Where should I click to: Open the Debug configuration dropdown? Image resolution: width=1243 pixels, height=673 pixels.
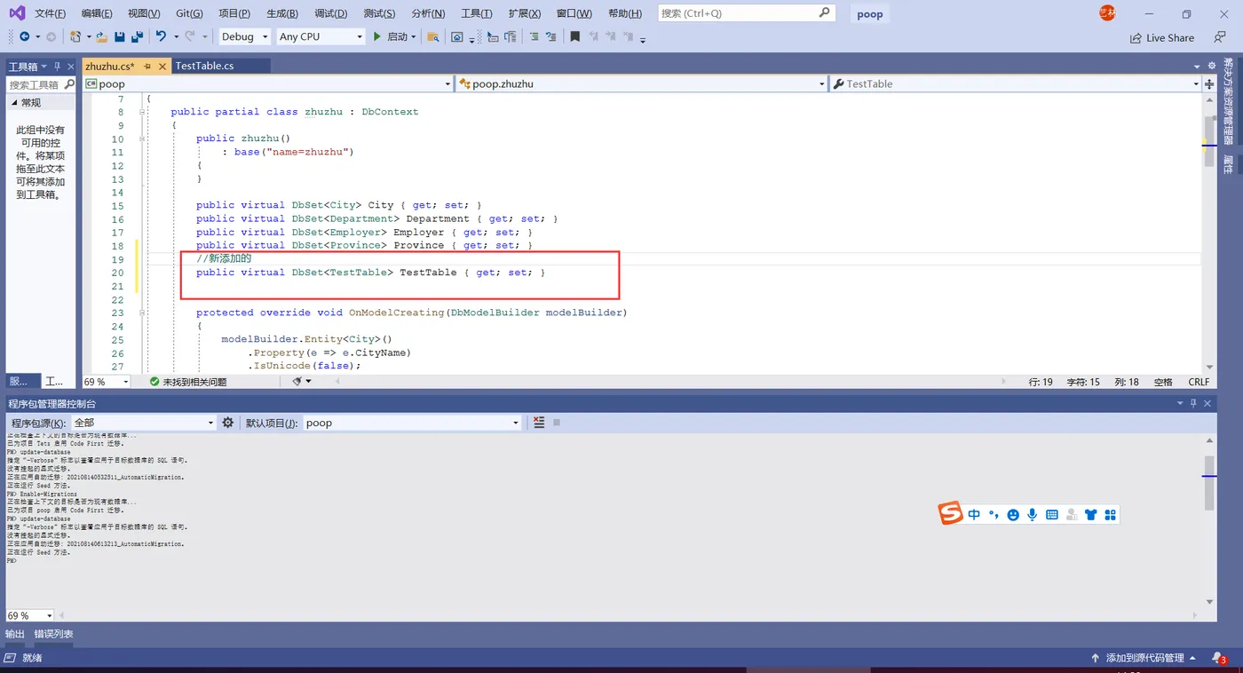tap(245, 36)
